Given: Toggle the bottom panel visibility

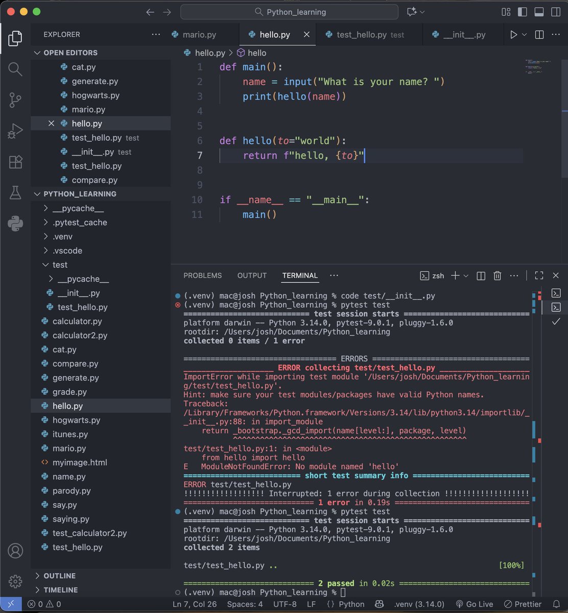Looking at the screenshot, I should click(x=539, y=11).
